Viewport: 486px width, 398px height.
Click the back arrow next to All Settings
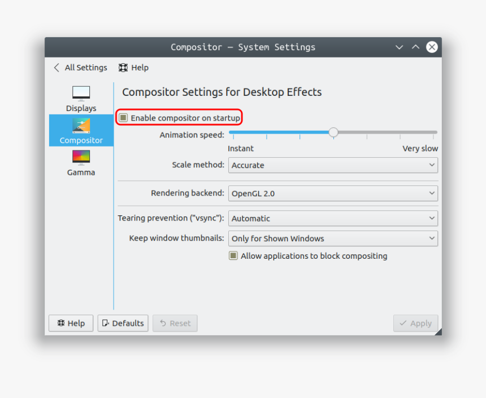(x=57, y=68)
